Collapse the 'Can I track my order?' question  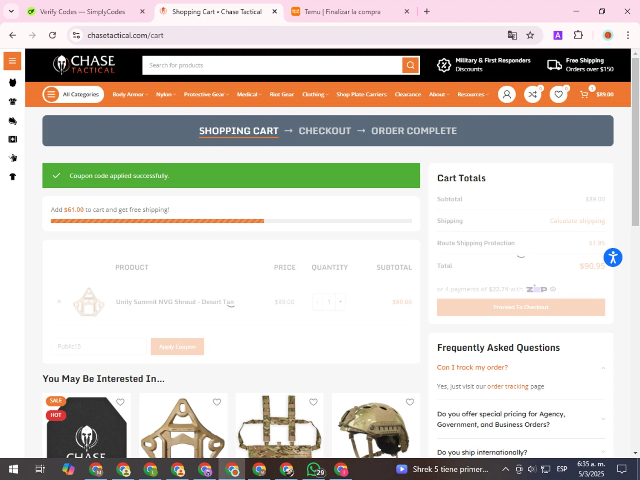(x=521, y=367)
